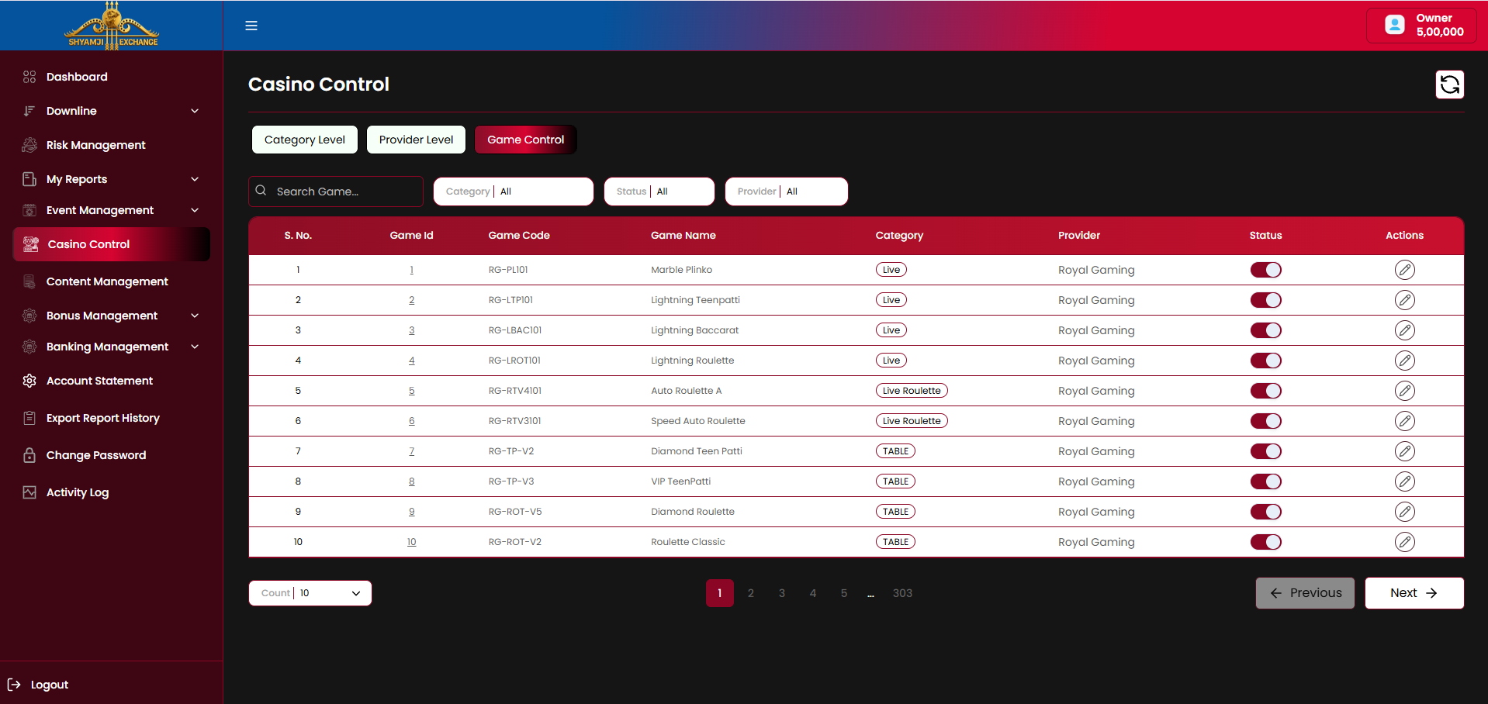
Task: Edit the Lightning Roulette game
Action: (x=1404, y=361)
